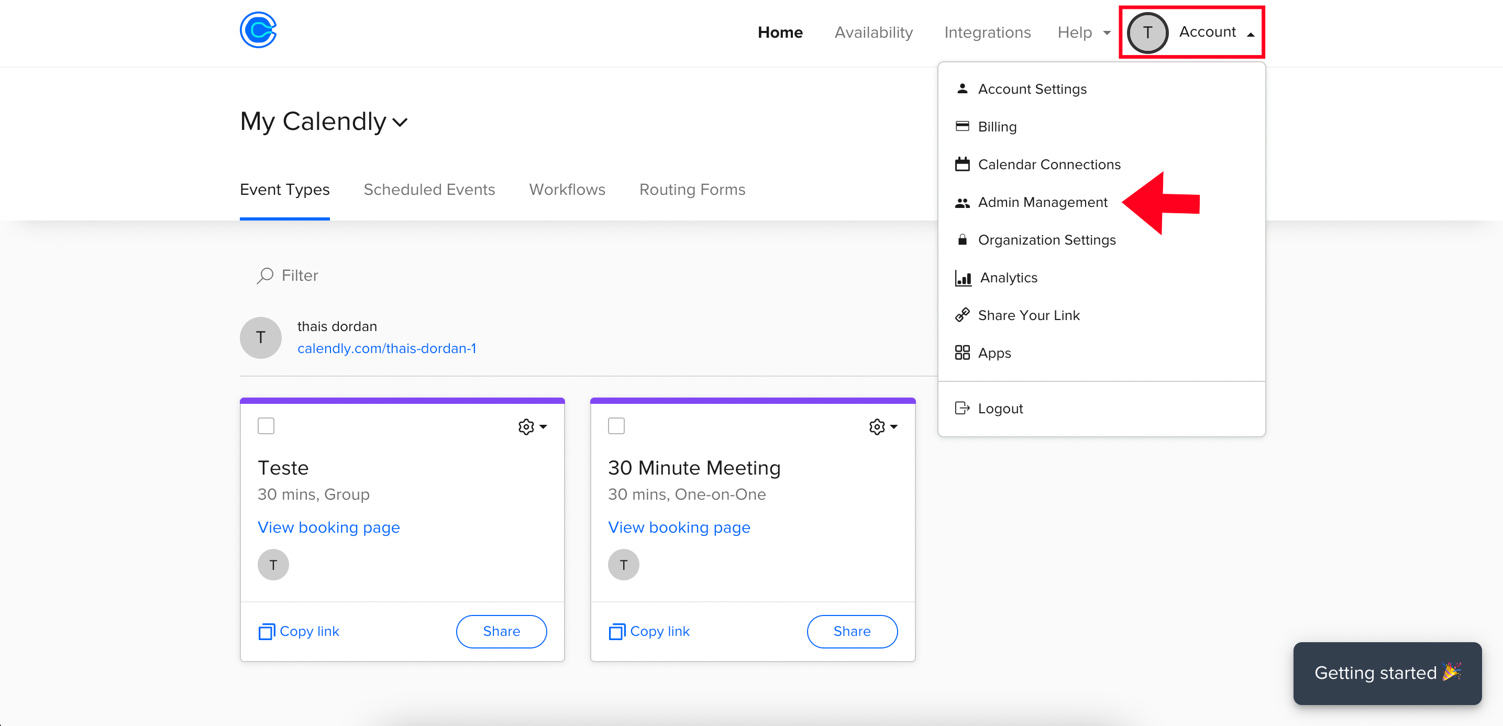This screenshot has width=1503, height=726.
Task: Tick the 30 Minute Meeting checkbox
Action: click(616, 426)
